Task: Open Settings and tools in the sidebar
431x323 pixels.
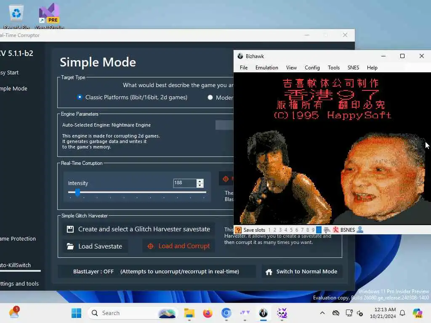Action: pyautogui.click(x=19, y=283)
